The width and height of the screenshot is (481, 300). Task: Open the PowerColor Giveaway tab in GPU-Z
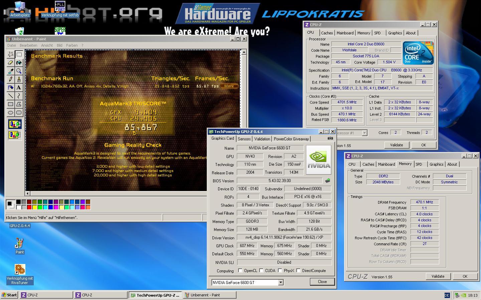tap(292, 139)
